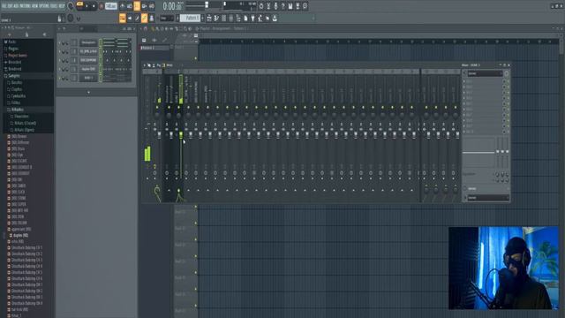Add a new channel with the plus button
The height and width of the screenshot is (318, 565).
tap(88, 92)
